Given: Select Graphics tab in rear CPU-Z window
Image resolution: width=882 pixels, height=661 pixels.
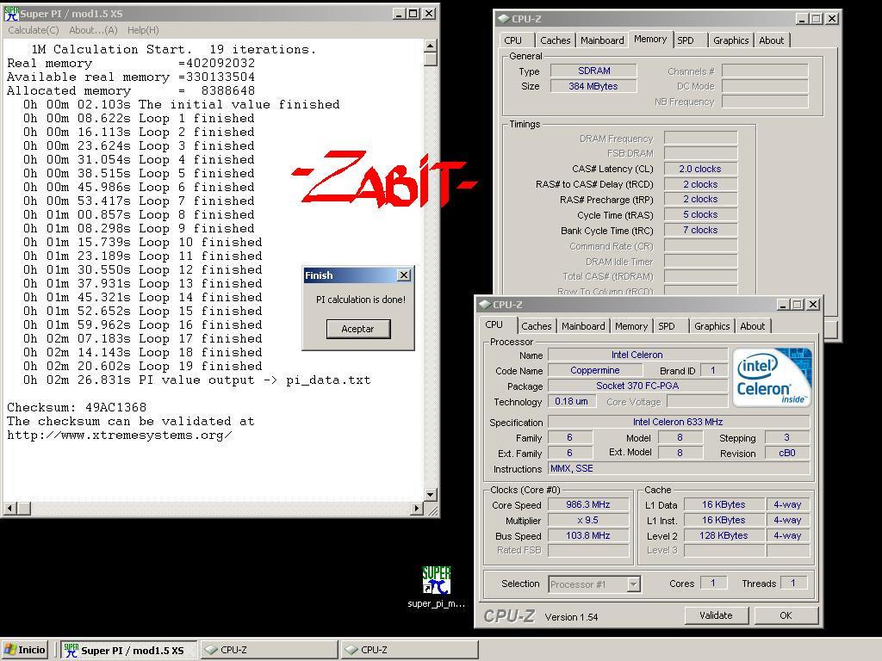Looking at the screenshot, I should point(730,40).
